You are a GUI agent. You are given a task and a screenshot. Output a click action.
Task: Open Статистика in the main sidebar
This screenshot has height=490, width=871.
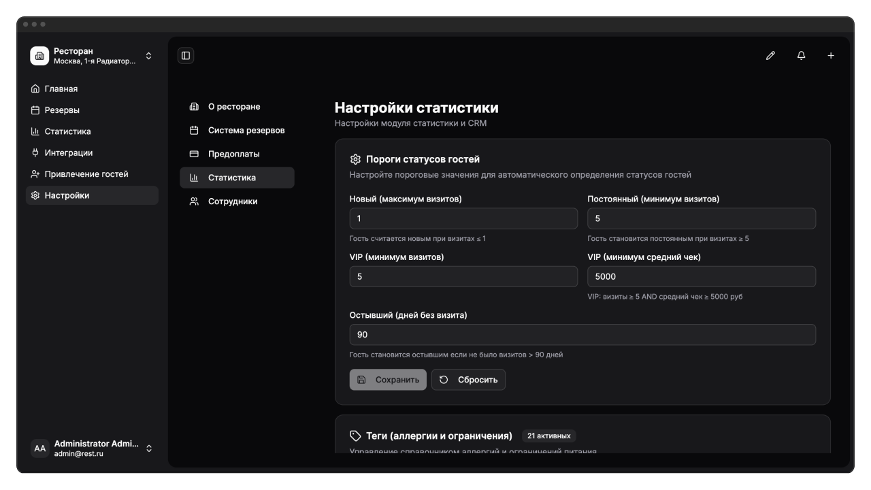tap(67, 131)
